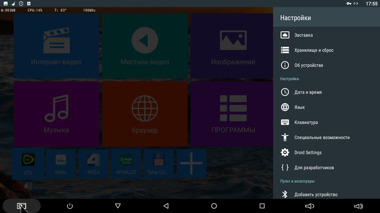Click the VPN key status icon
The height and width of the screenshot is (213, 380).
[x=349, y=4]
